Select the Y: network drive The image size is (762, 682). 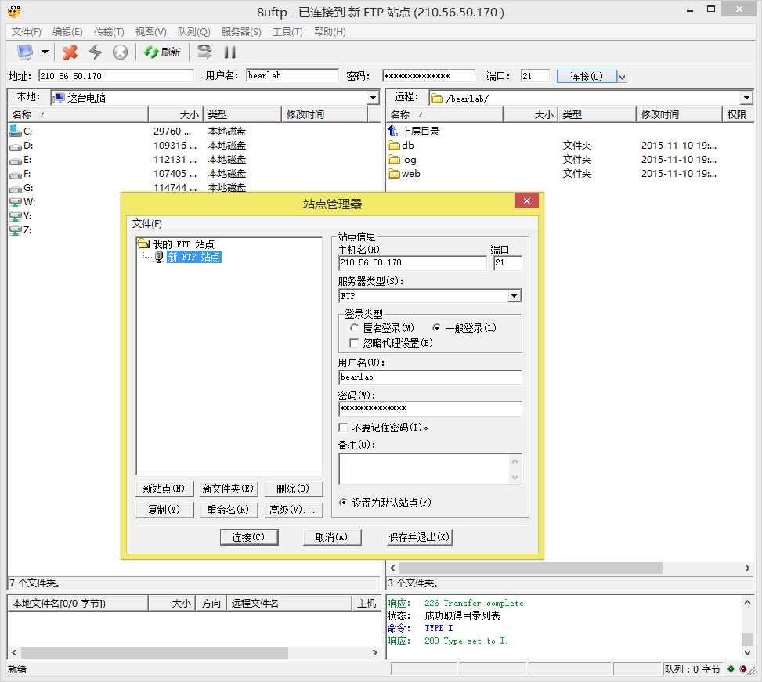pos(21,215)
